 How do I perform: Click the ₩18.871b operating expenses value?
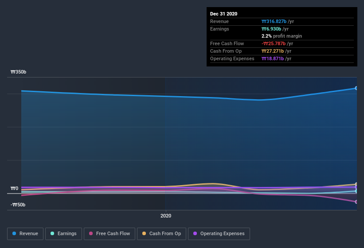coord(273,58)
